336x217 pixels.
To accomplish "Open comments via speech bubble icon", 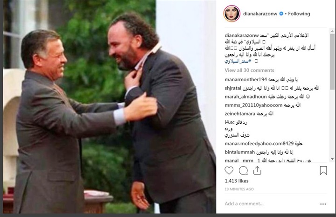I will point(243,171).
